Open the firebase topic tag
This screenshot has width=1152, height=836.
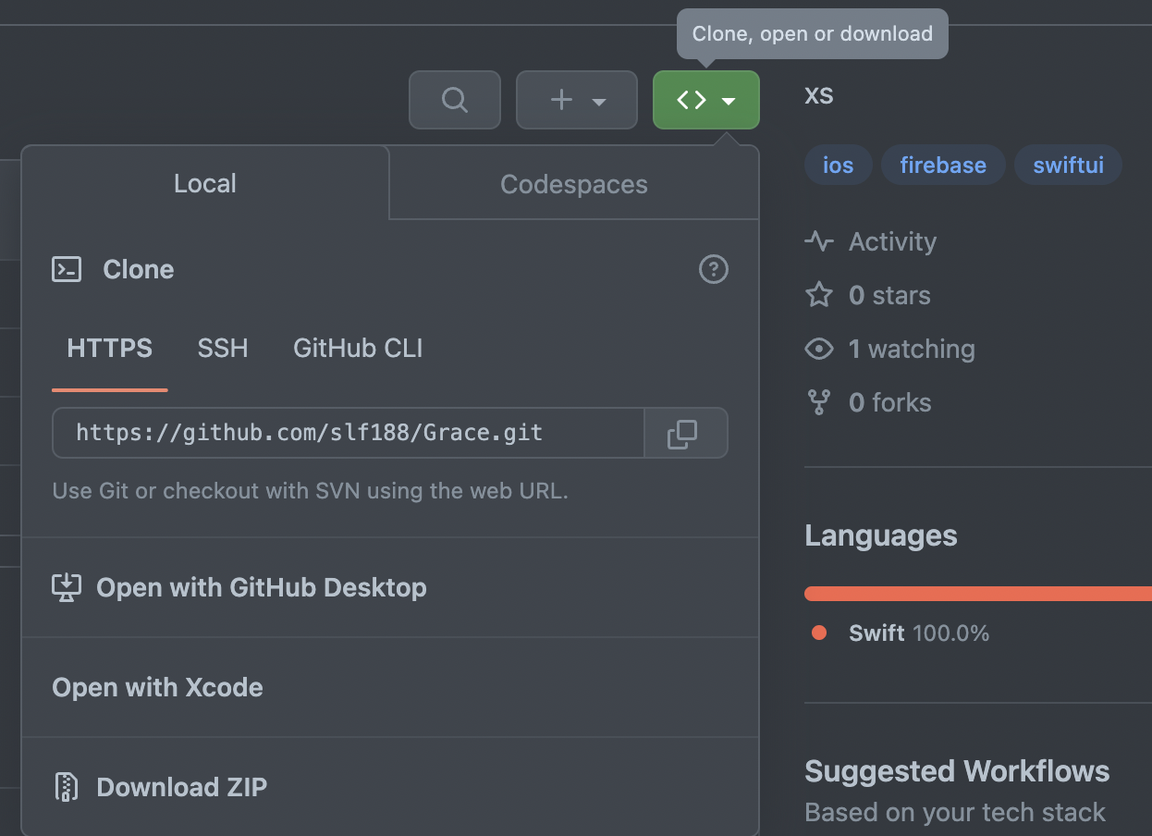943,166
